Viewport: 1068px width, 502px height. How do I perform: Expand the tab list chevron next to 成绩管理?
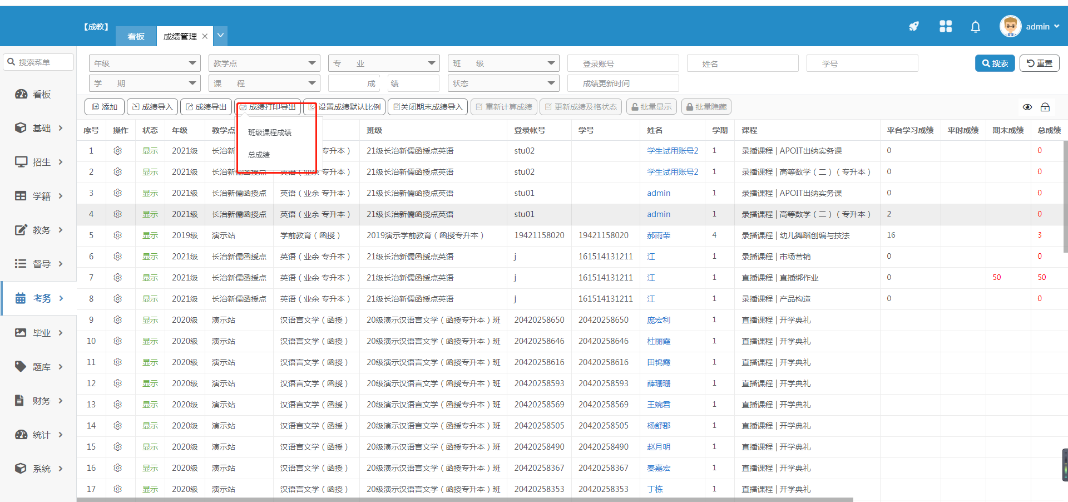(x=221, y=36)
